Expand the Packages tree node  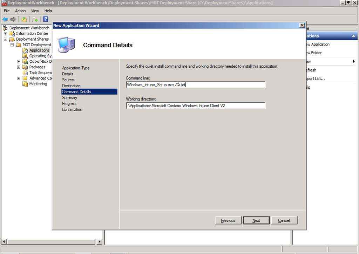pyautogui.click(x=19, y=67)
